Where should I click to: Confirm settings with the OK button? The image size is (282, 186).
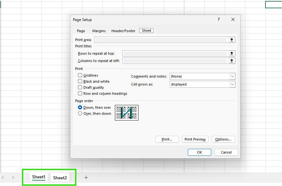pyautogui.click(x=199, y=152)
